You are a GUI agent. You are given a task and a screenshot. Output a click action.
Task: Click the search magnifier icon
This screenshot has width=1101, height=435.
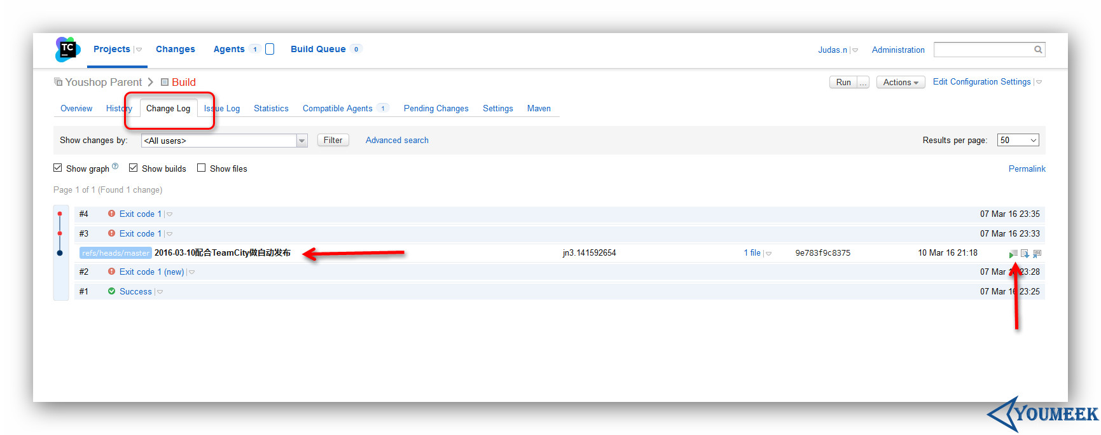[x=1038, y=50]
